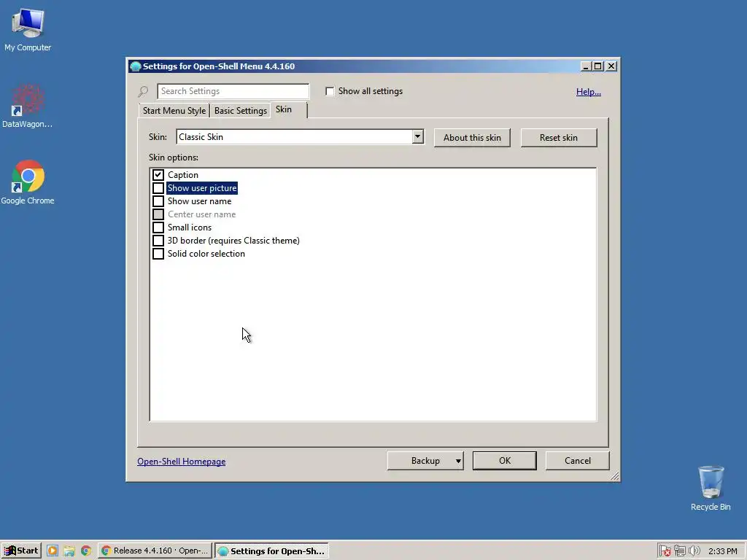Viewport: 747px width, 560px height.
Task: Open My Computer desktop icon
Action: tap(28, 31)
